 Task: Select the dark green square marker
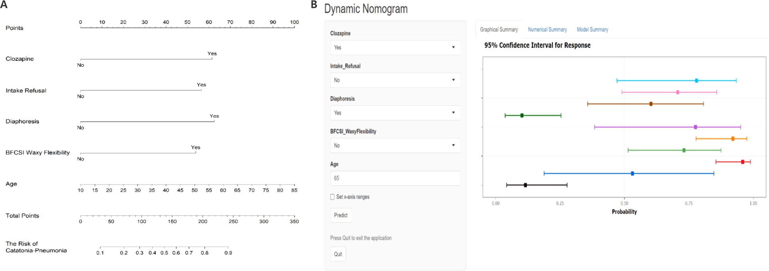pos(522,115)
